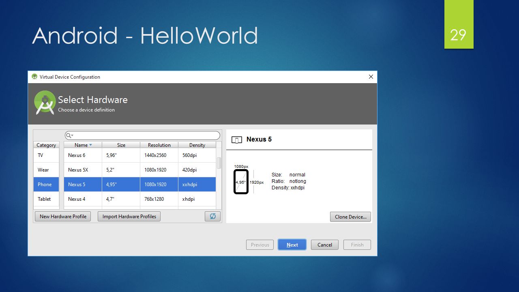
Task: Sort devices by Resolution column header
Action: [159, 145]
